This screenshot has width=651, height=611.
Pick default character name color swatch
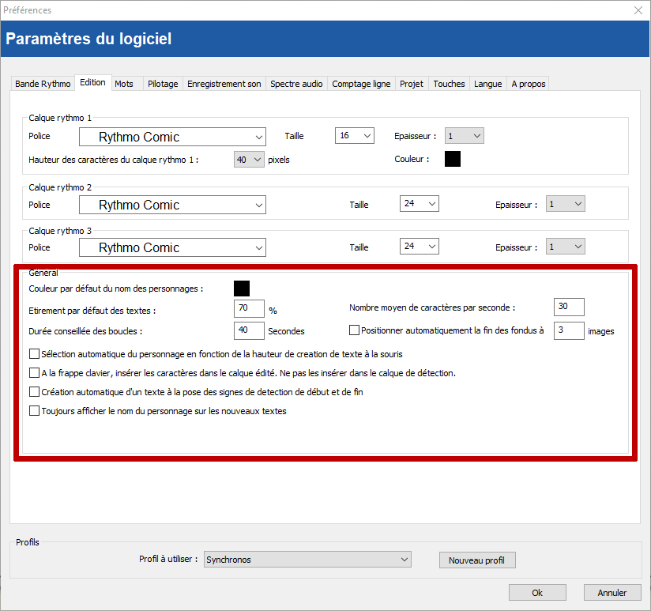tap(242, 289)
